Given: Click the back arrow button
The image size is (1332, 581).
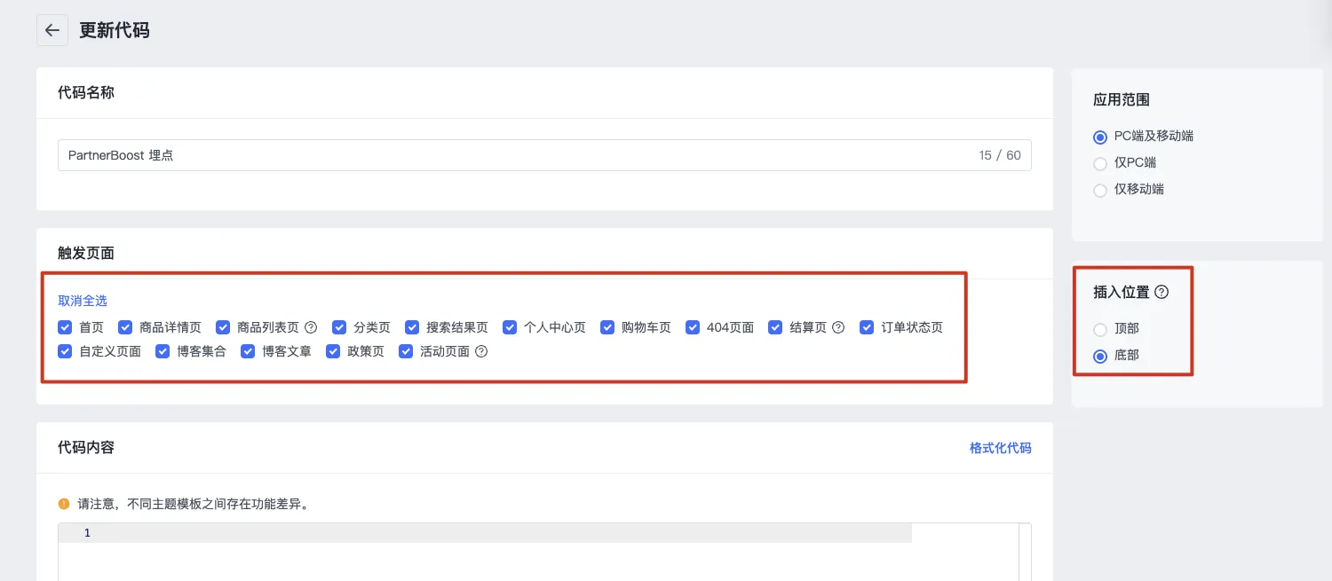Looking at the screenshot, I should tap(52, 30).
